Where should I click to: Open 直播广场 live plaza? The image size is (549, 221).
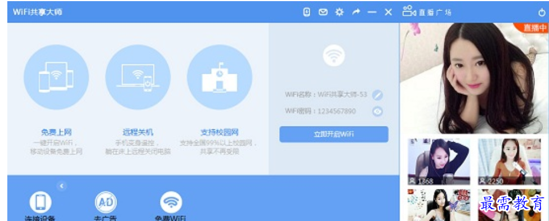427,12
